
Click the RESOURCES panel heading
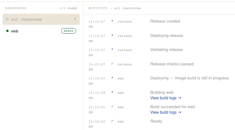[16, 8]
